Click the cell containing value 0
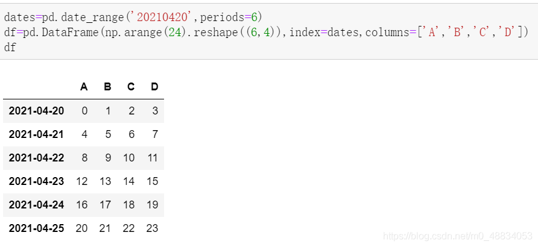Image resolution: width=538 pixels, height=247 pixels. point(85,111)
